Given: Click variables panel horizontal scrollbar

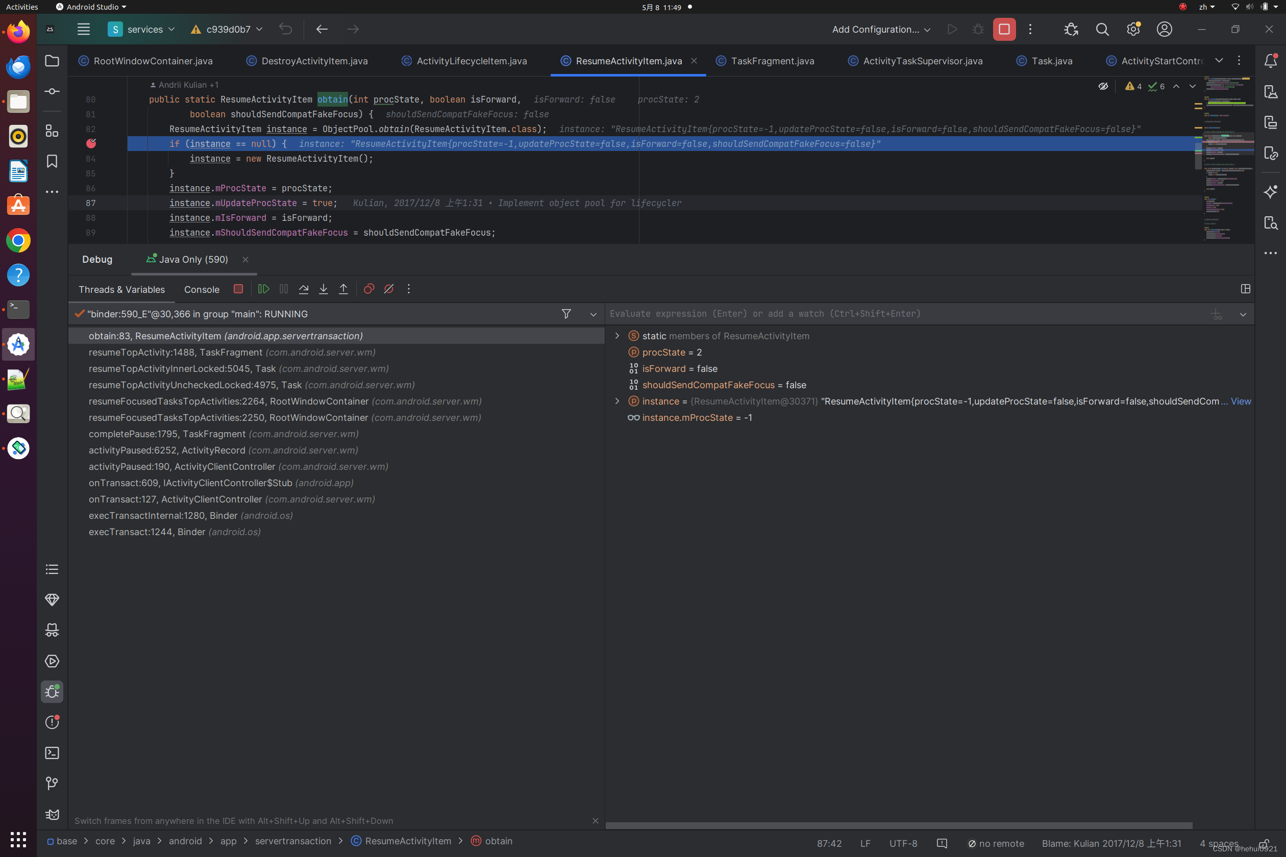Looking at the screenshot, I should click(x=898, y=825).
